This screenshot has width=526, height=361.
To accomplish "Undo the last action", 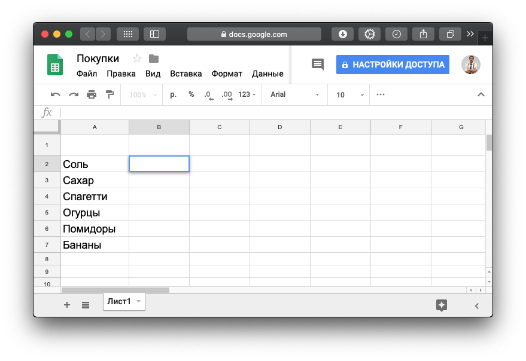I will [x=54, y=94].
